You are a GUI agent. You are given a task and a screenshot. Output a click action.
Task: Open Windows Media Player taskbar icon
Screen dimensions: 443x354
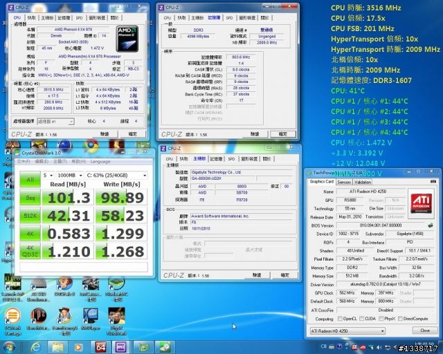[x=78, y=347]
